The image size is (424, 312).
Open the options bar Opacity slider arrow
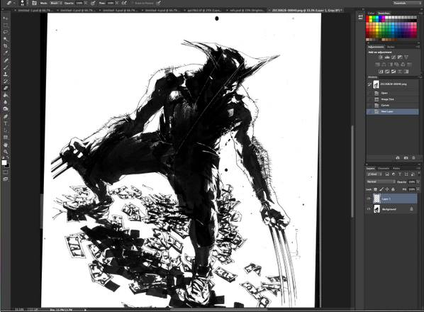click(86, 4)
